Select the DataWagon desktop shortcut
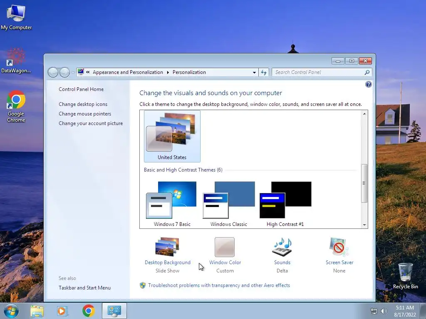 tap(16, 61)
